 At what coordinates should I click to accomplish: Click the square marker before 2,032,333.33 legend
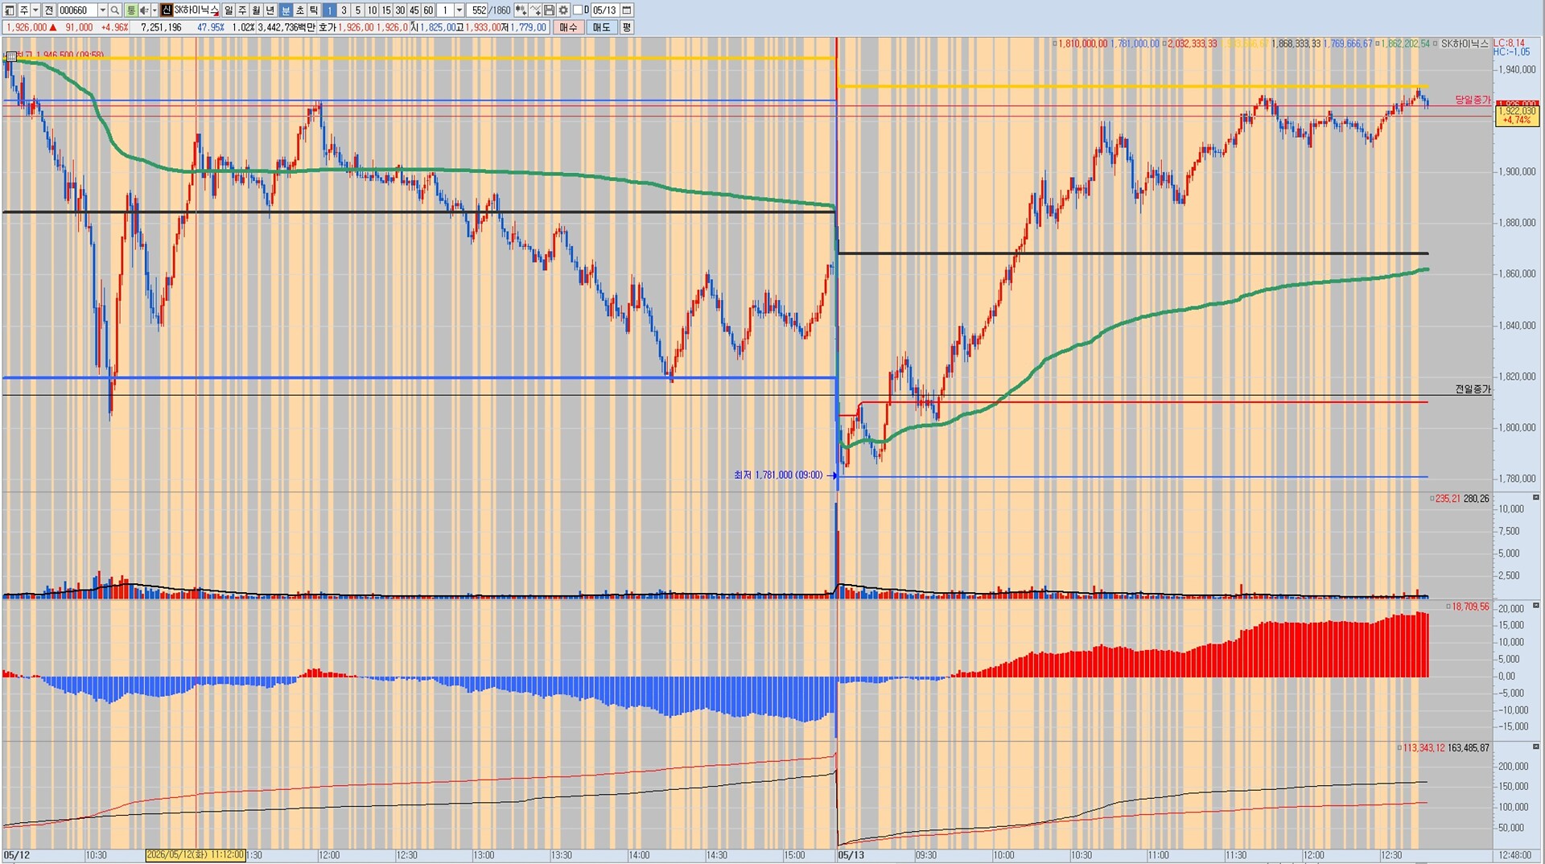click(1164, 43)
